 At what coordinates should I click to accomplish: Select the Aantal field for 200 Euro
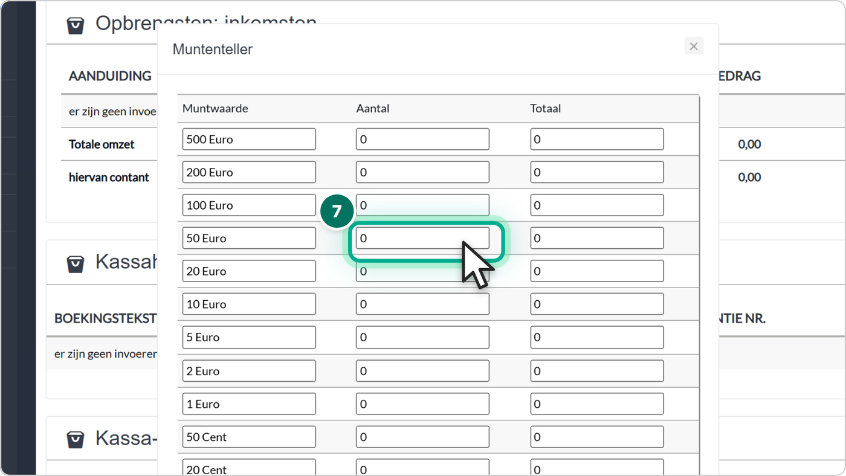(422, 172)
